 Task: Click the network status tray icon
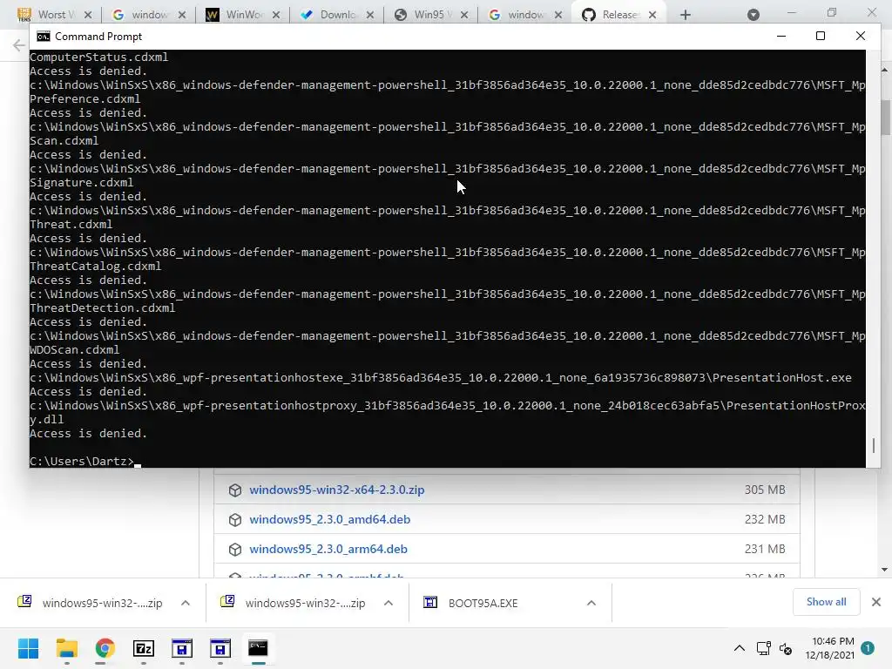point(763,648)
